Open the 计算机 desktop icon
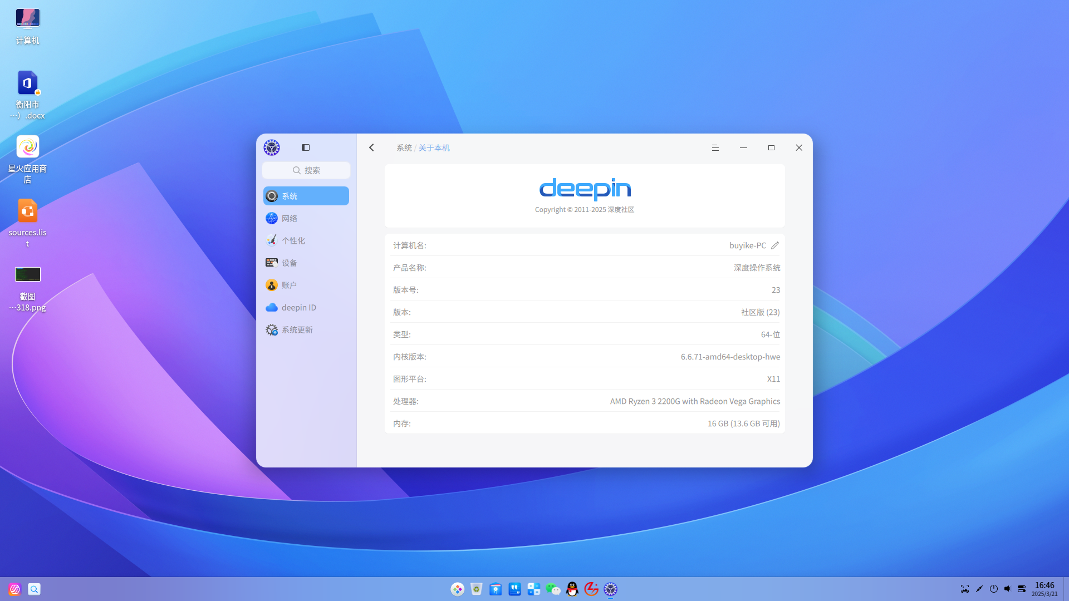 tap(27, 26)
